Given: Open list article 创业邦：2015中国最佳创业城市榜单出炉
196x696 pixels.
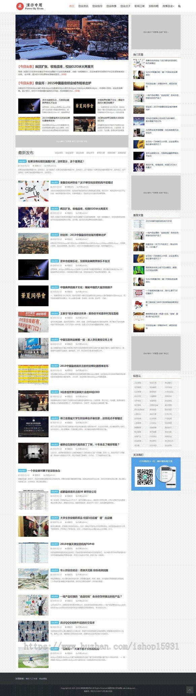Looking at the screenshot, I should 83,235.
